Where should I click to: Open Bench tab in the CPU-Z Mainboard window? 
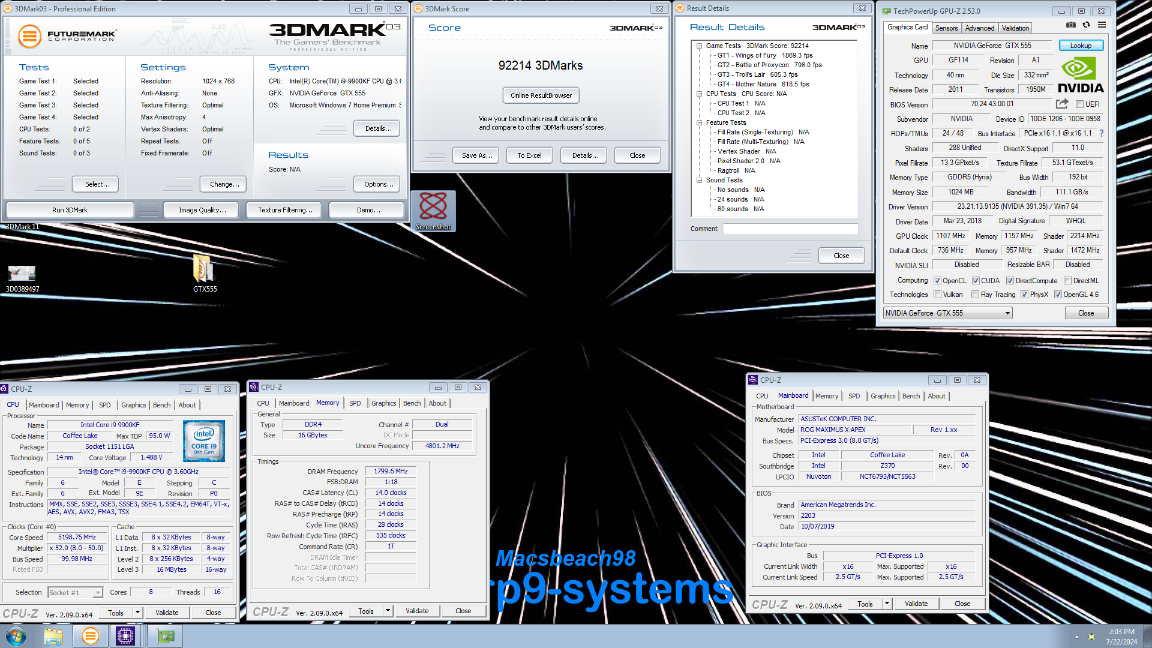coord(911,396)
